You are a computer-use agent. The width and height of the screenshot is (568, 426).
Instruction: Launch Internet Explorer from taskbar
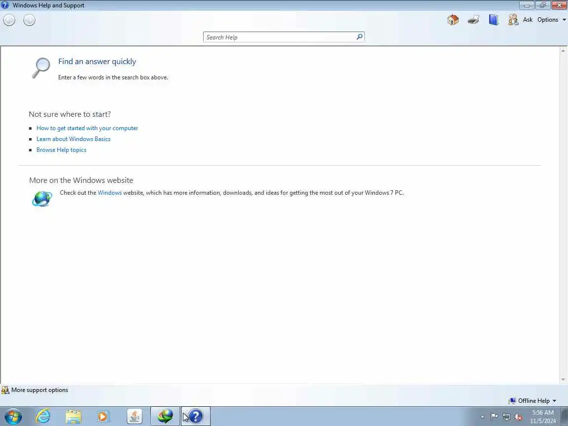point(43,416)
